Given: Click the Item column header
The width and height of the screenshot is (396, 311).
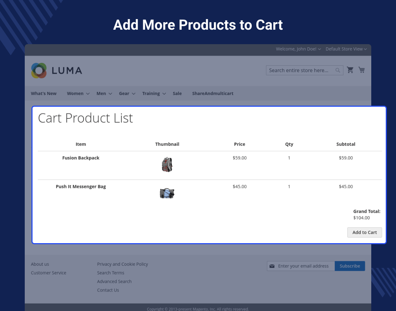Looking at the screenshot, I should point(81,144).
